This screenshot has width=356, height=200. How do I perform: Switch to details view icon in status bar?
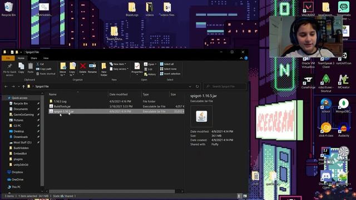click(x=239, y=196)
